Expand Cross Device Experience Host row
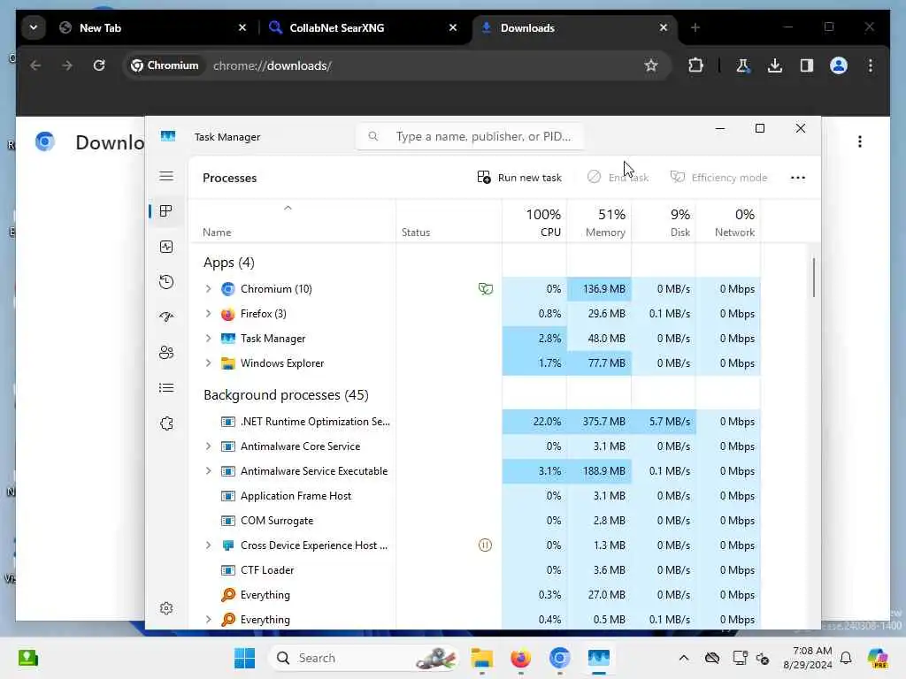This screenshot has height=679, width=906. click(x=209, y=545)
